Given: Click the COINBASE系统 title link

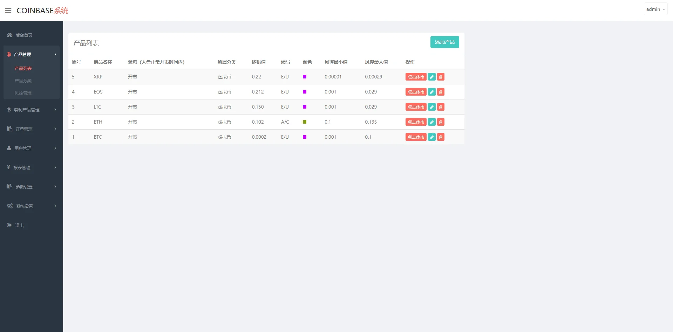Looking at the screenshot, I should 42,11.
